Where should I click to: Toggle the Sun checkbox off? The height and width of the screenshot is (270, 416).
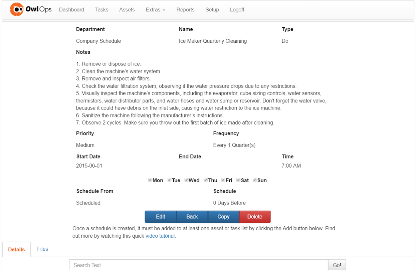click(254, 180)
